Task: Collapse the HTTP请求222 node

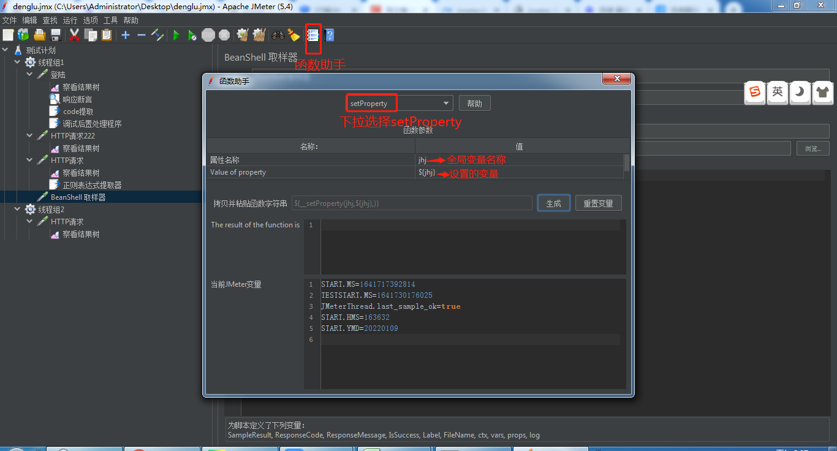Action: (30, 135)
